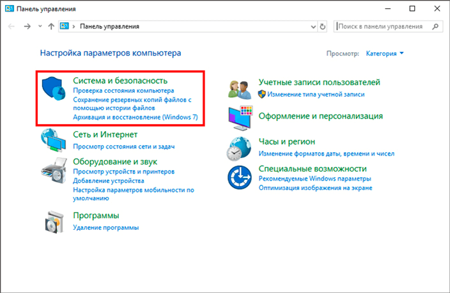The image size is (450, 293).
Task: Minimize the Control Panel window
Action: (388, 8)
